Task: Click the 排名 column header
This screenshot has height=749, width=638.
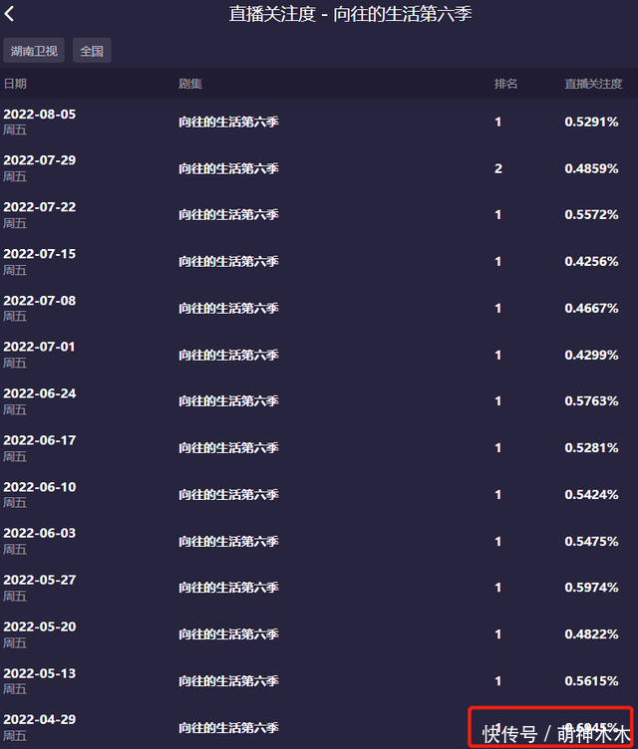Action: coord(505,84)
